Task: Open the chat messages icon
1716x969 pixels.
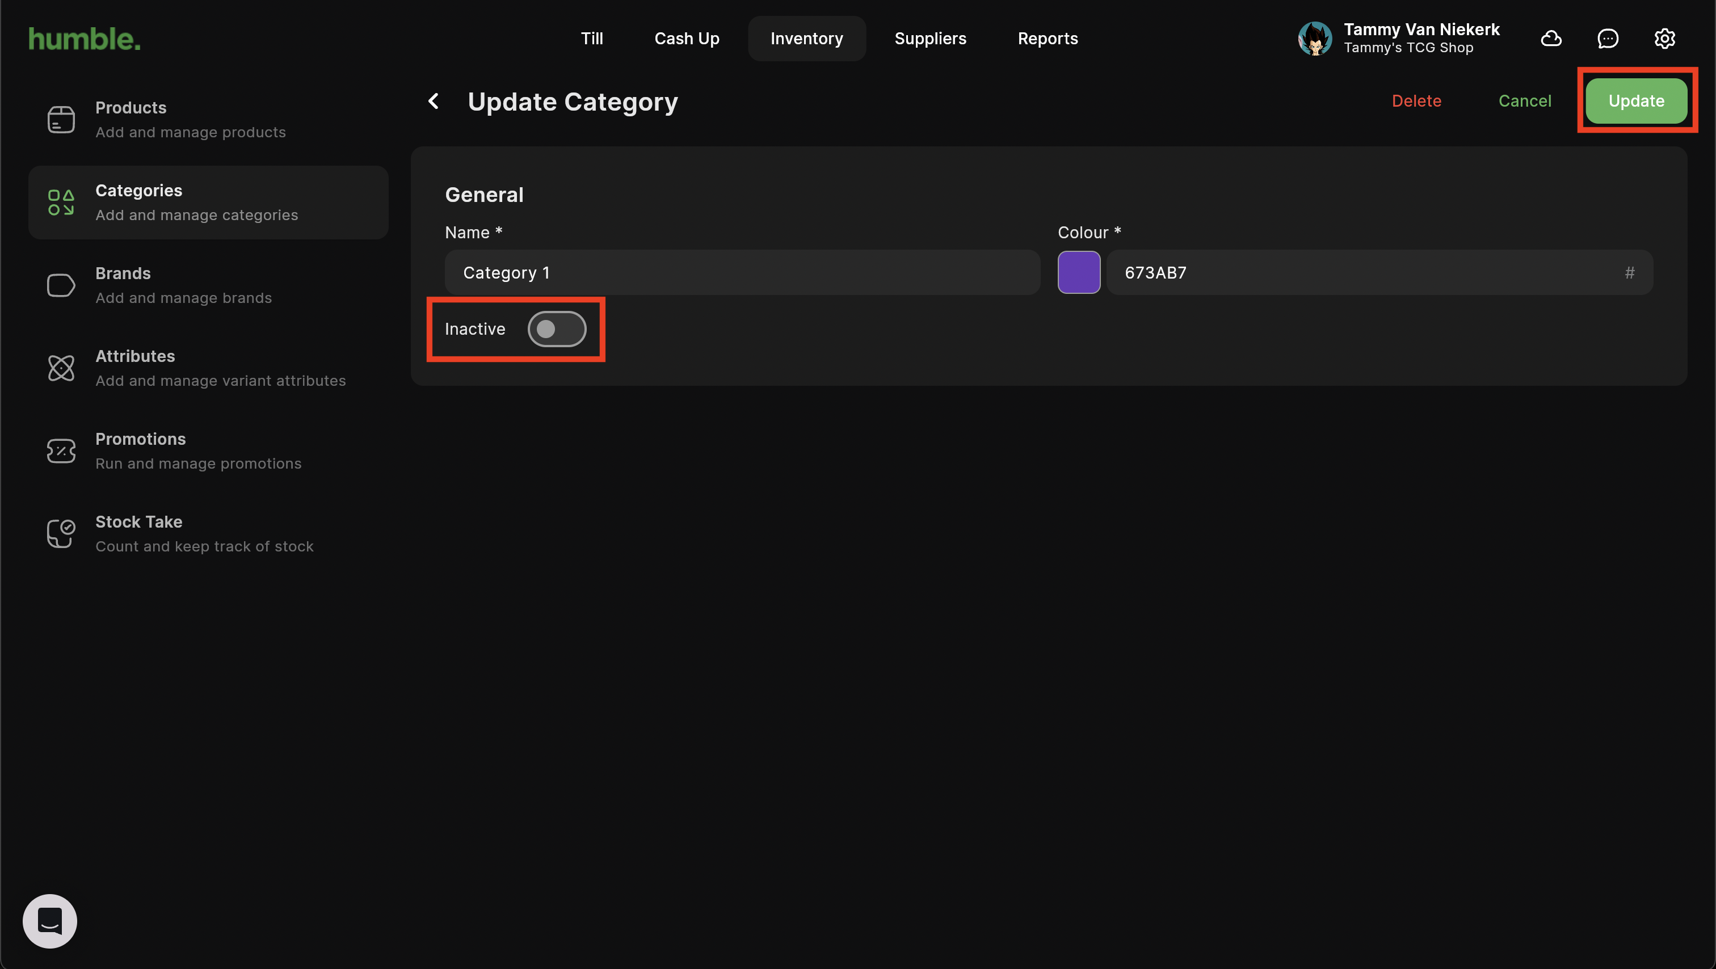Action: click(1608, 39)
